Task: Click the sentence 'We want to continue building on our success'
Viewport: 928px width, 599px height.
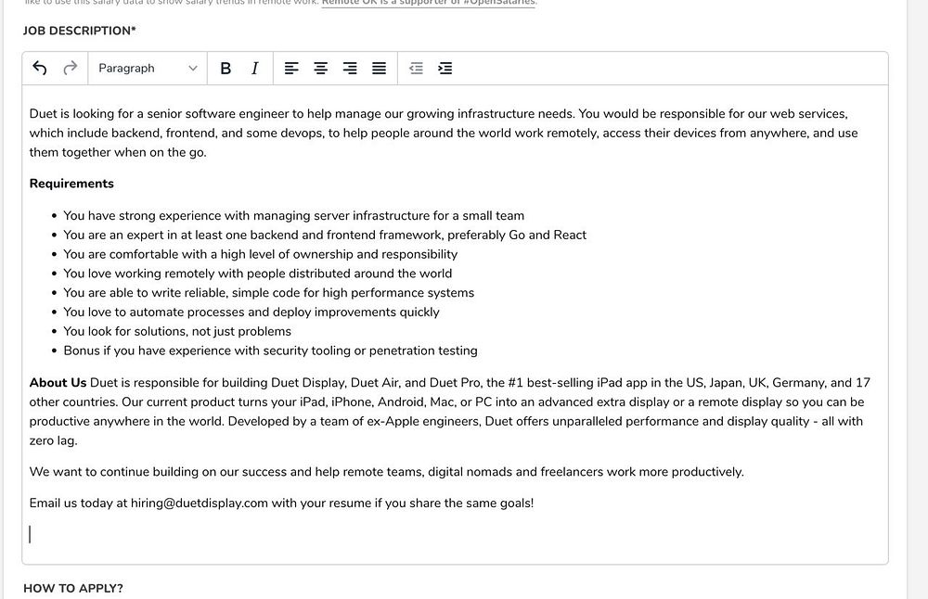Action: (386, 472)
